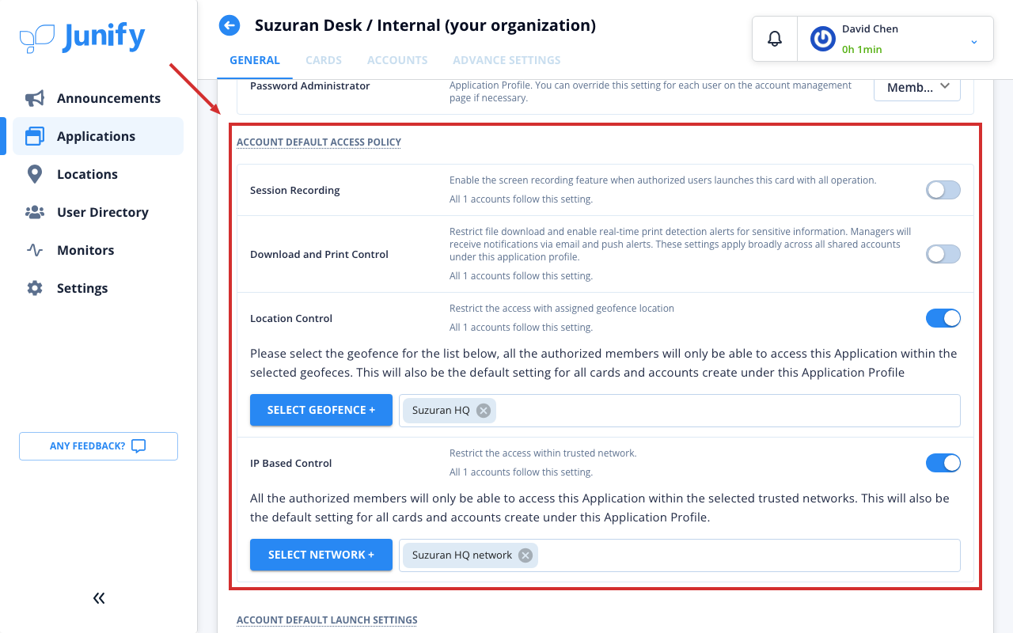
Task: Enable the Session Recording toggle
Action: point(943,190)
